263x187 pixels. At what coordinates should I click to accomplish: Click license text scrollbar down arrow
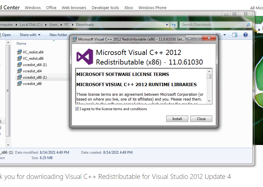point(209,101)
